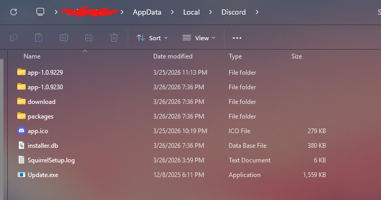Click the Rename icon in toolbar
Viewport: 381px width, 200px height.
[64, 38]
